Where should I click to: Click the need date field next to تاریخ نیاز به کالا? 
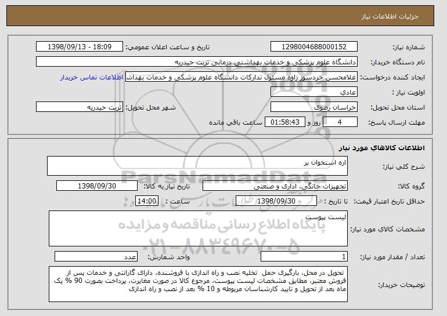point(97,186)
